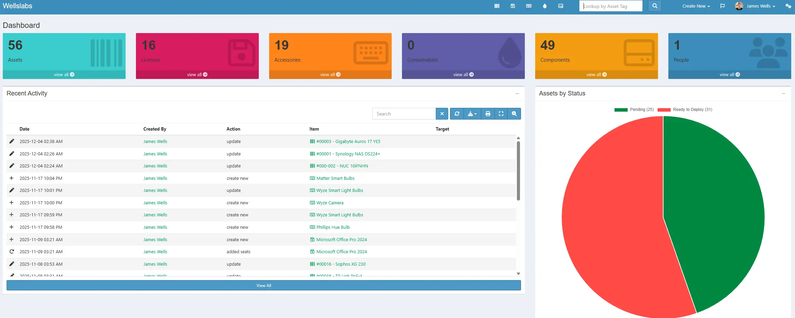This screenshot has height=318, width=795.
Task: Click plus icon on 2025-11-17 10:04 PM row
Action: [11, 178]
